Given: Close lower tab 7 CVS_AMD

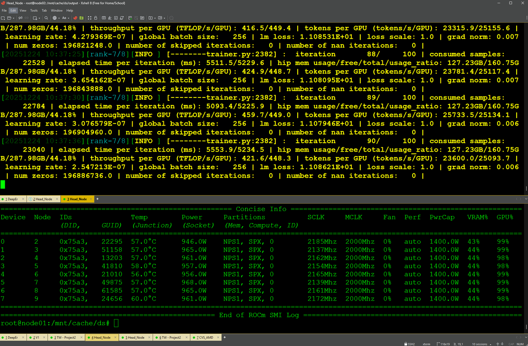Looking at the screenshot, I should 218,337.
